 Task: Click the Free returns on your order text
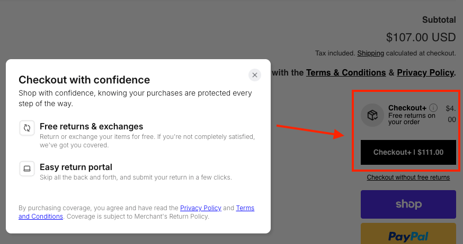point(412,119)
